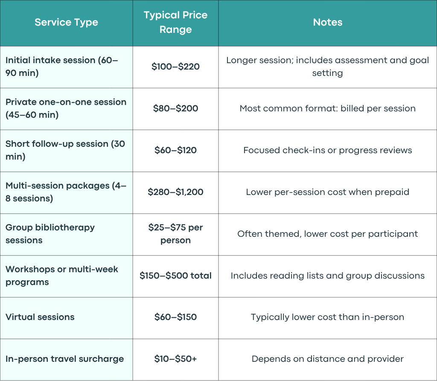Click the $25–$75 per person cell
437x381 pixels.
pos(175,234)
